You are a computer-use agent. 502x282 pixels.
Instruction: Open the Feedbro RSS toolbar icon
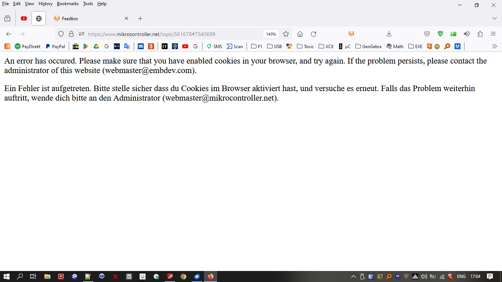pos(351,34)
